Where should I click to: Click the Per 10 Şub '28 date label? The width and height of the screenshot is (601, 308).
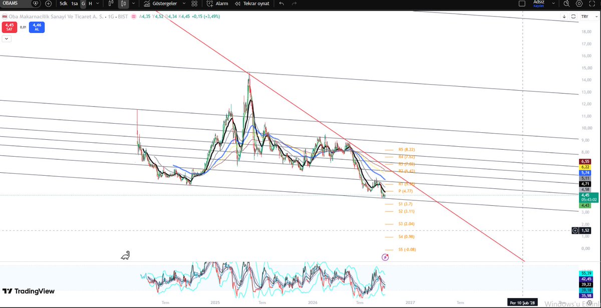523,303
